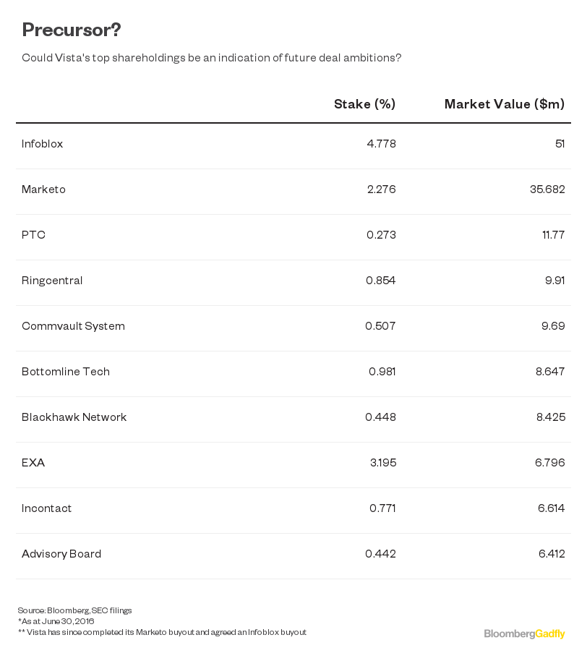Click the Ringcentral company name
Viewport: 587px width, 661px height.
[x=52, y=281]
